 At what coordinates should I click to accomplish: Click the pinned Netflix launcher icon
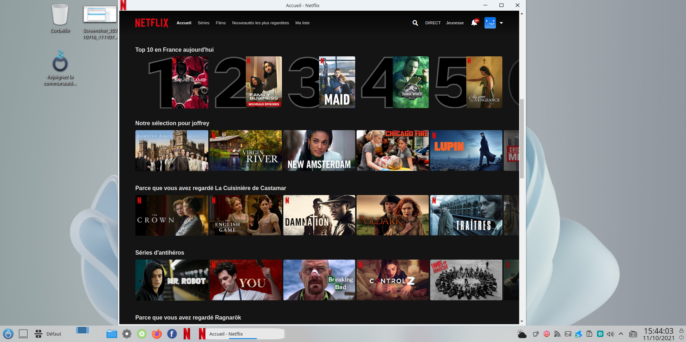click(187, 334)
